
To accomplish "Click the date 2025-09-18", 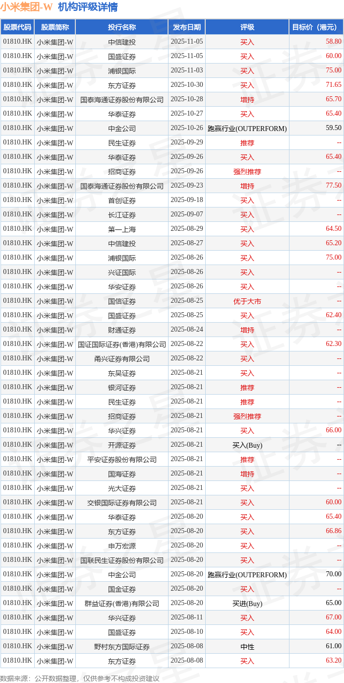I will click(187, 200).
